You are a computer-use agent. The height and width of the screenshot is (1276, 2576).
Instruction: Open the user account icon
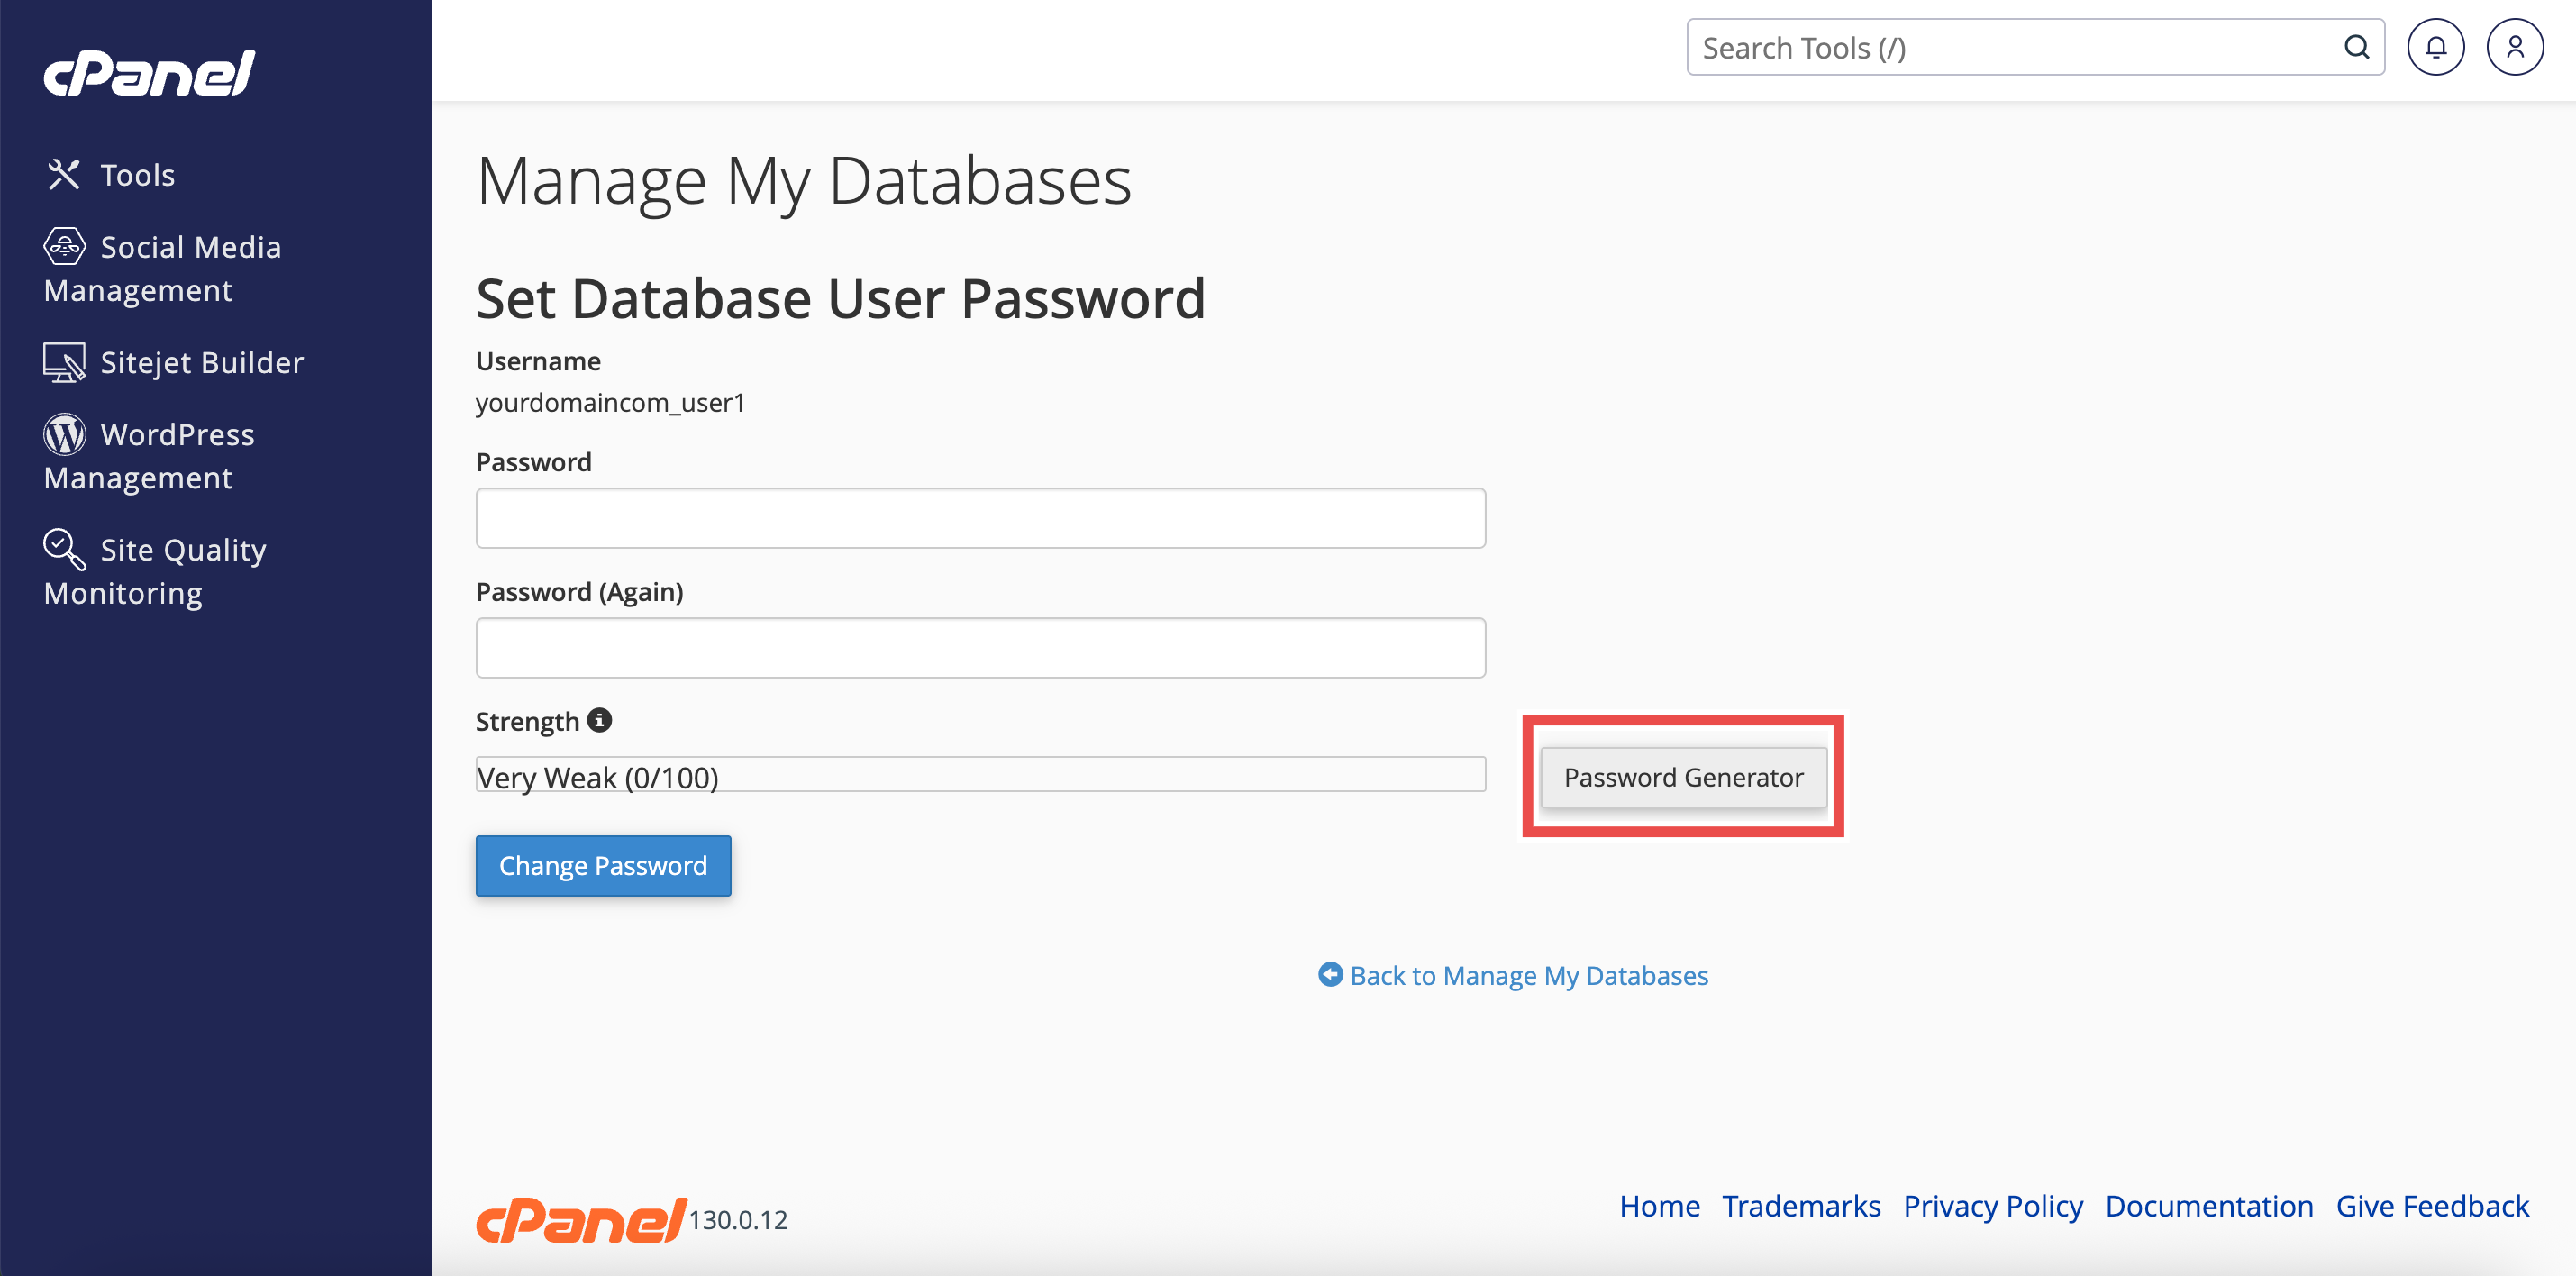click(x=2515, y=47)
